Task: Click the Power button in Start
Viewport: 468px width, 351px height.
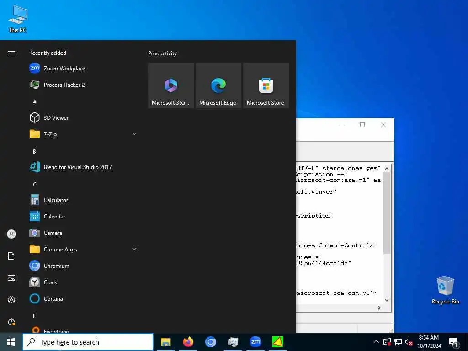Action: [x=11, y=322]
